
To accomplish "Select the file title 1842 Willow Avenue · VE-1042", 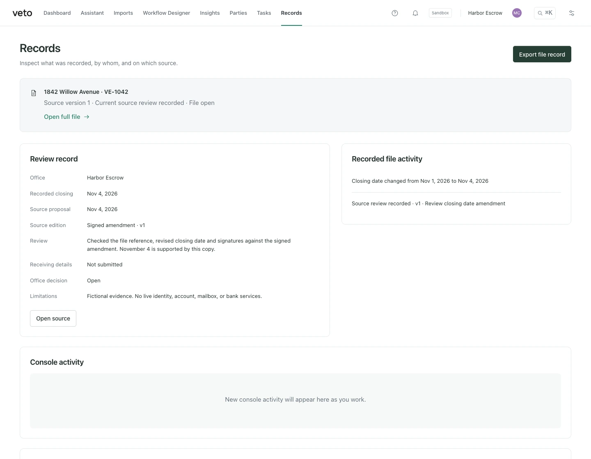I will 86,92.
